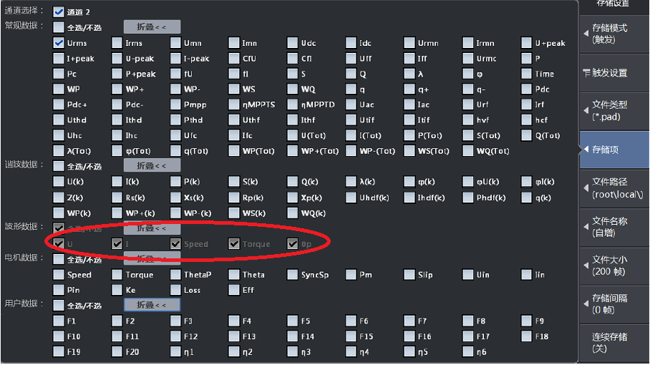This screenshot has width=650, height=365.
Task: Enable the ηMPPTS checkbox
Action: tap(234, 104)
